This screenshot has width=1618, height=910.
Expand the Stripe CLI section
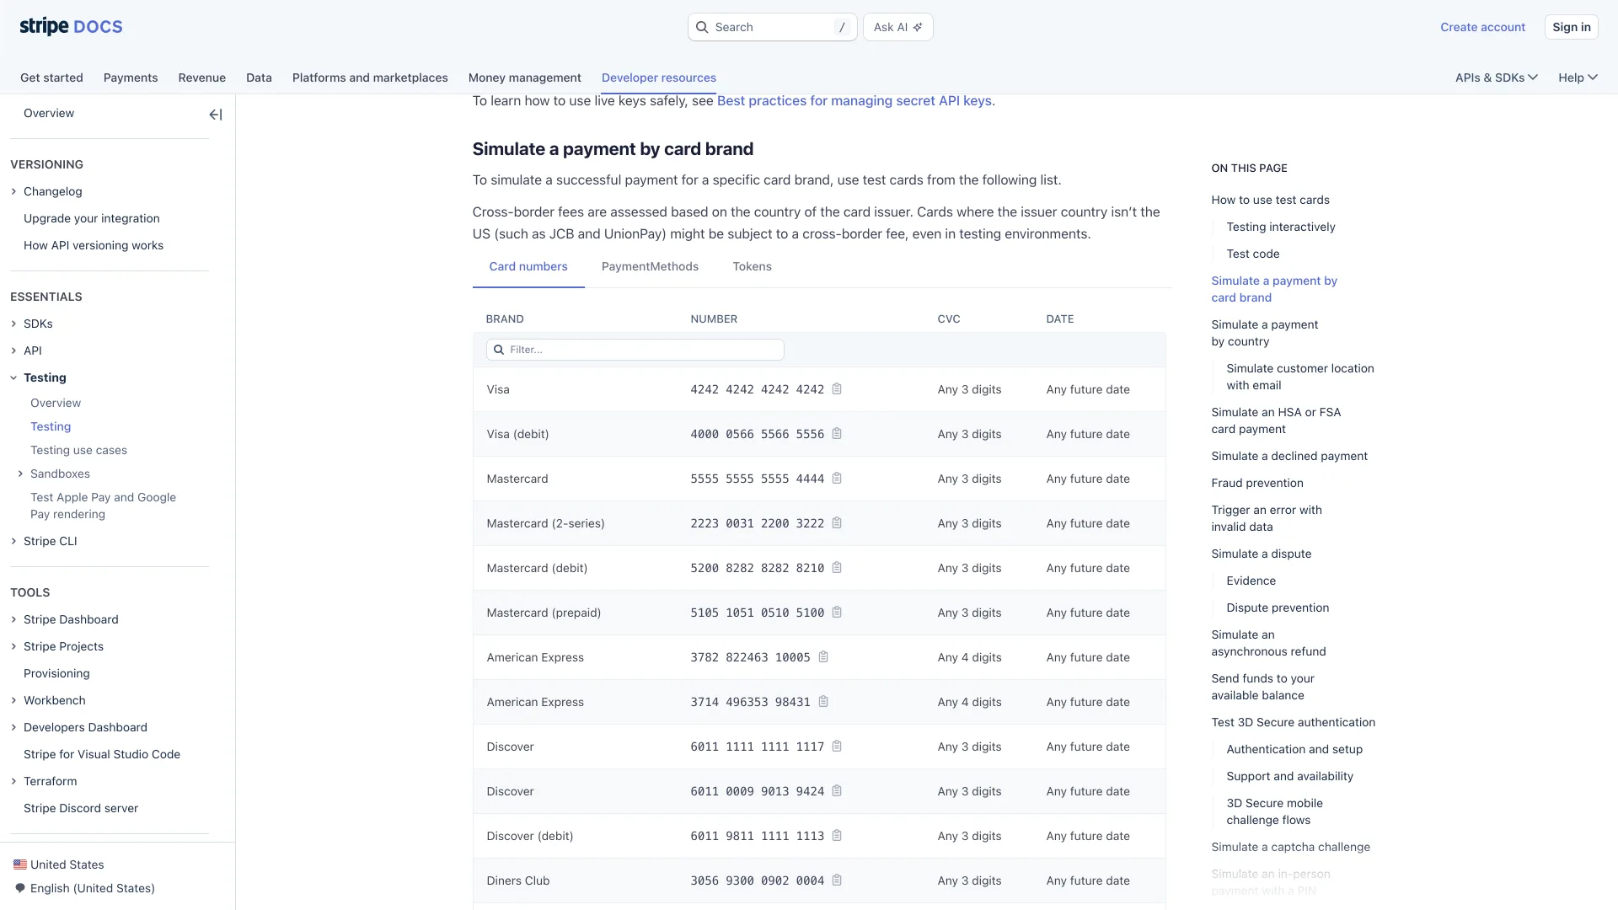(x=13, y=541)
